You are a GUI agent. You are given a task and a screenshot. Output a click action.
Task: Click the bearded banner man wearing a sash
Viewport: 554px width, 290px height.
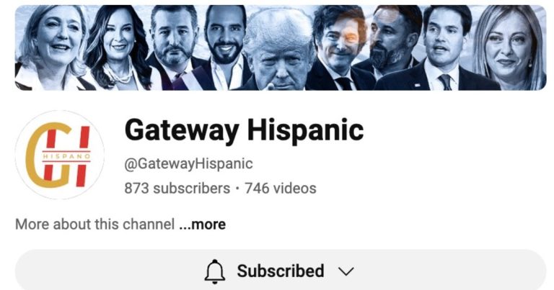(174, 47)
